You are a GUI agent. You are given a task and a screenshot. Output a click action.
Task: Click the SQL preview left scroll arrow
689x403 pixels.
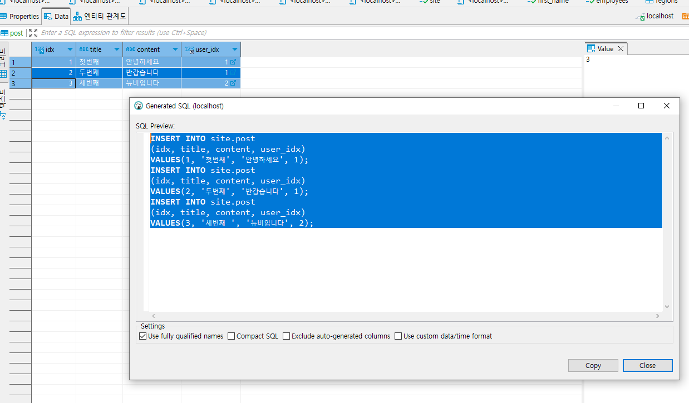pos(154,316)
